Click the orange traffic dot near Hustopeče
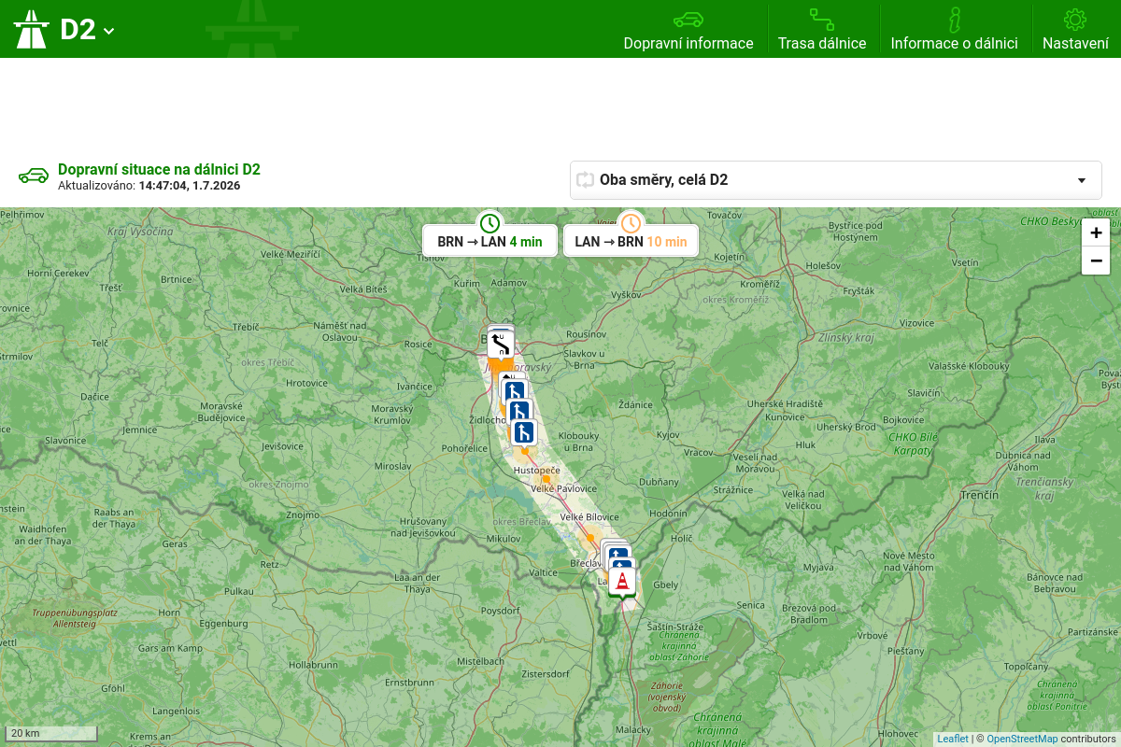The height and width of the screenshot is (747, 1121). point(546,480)
